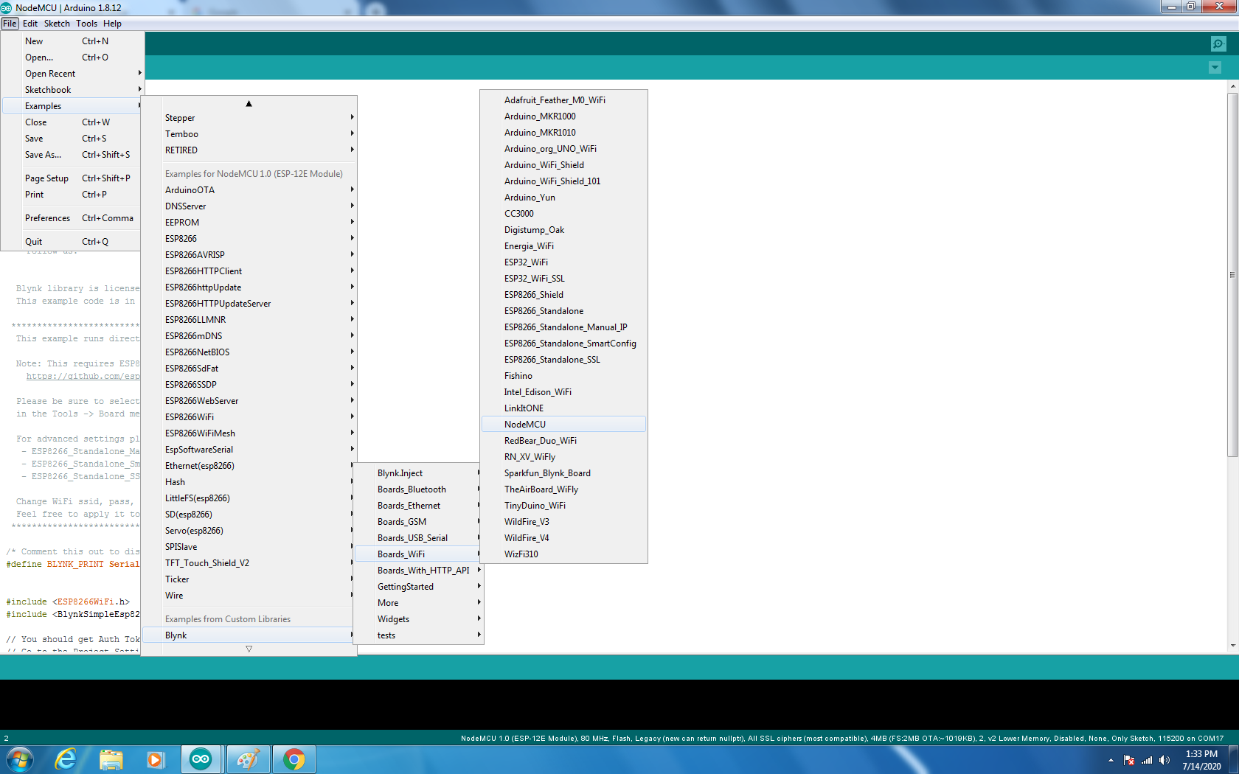Viewport: 1239px width, 774px height.
Task: Open the Windows Start button
Action: [19, 759]
